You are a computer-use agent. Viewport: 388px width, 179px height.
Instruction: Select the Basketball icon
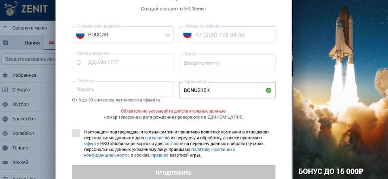click(5, 119)
